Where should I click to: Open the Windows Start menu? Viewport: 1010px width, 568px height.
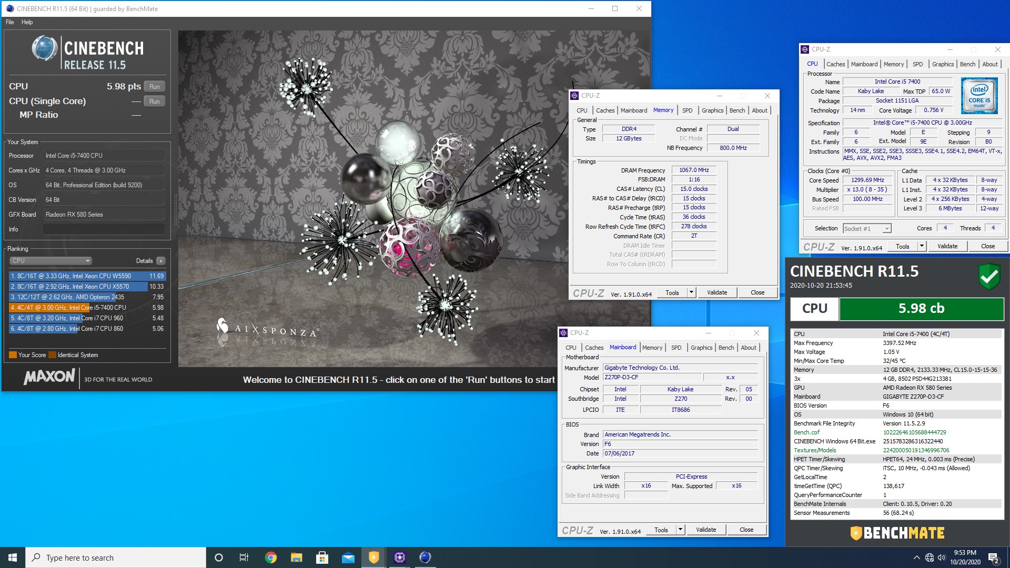coord(13,557)
